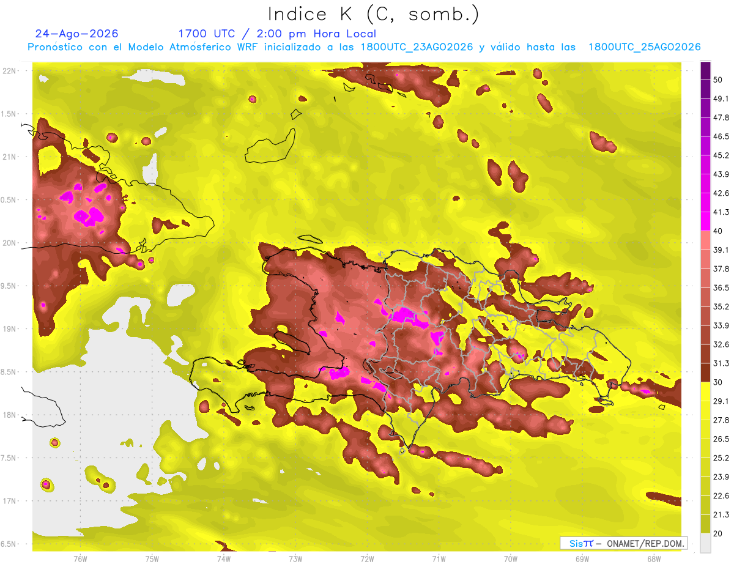Screen dimensions: 734x567
Task: Click the colorbar value "49.1"
Action: [721, 99]
